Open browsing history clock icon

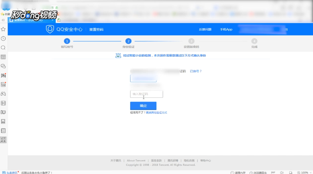(x=3, y=39)
